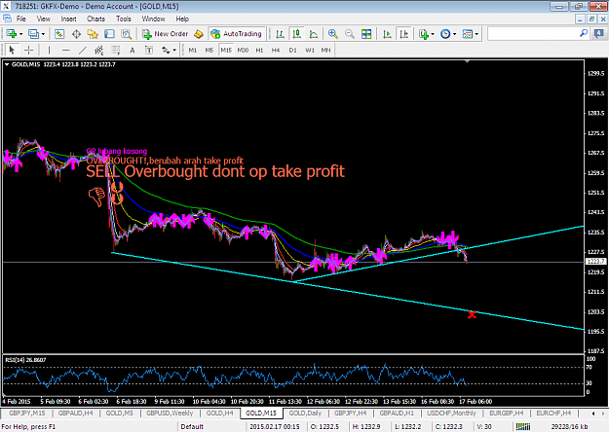Open the Tools menu
The width and height of the screenshot is (609, 432).
[x=124, y=18]
